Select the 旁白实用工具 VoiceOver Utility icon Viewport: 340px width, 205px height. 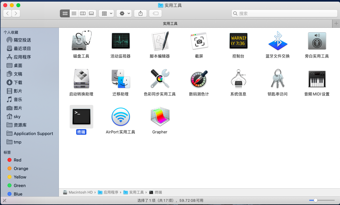coord(317,41)
